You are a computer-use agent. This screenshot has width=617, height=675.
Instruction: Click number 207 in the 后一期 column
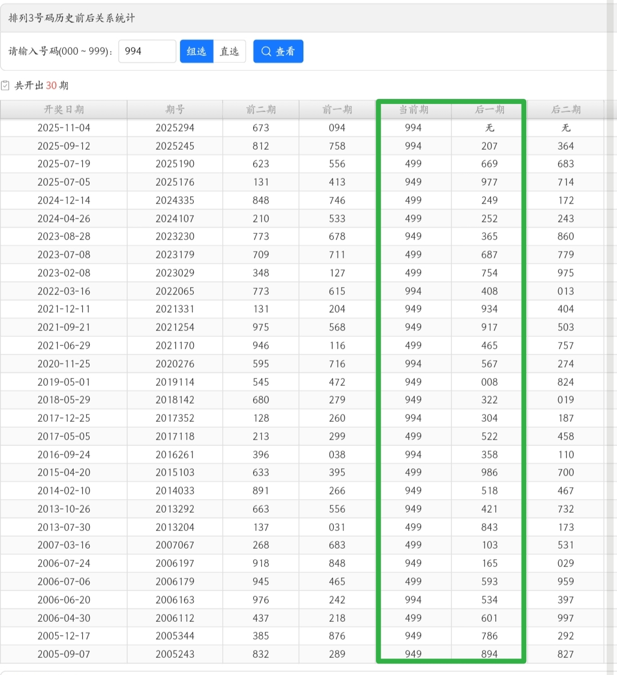489,146
